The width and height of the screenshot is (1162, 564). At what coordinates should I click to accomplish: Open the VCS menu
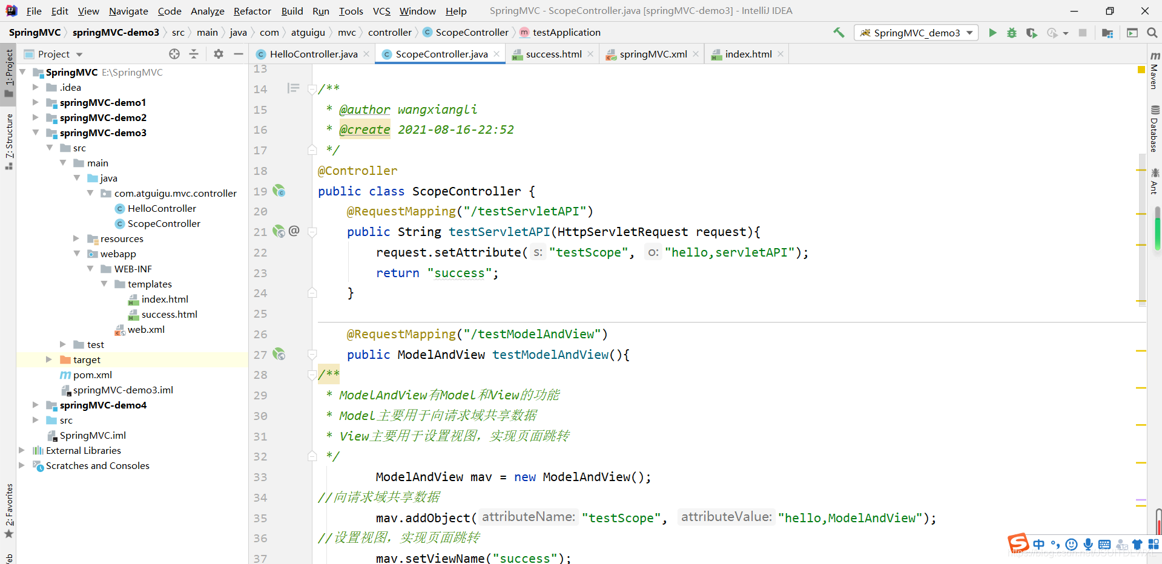[x=381, y=11]
